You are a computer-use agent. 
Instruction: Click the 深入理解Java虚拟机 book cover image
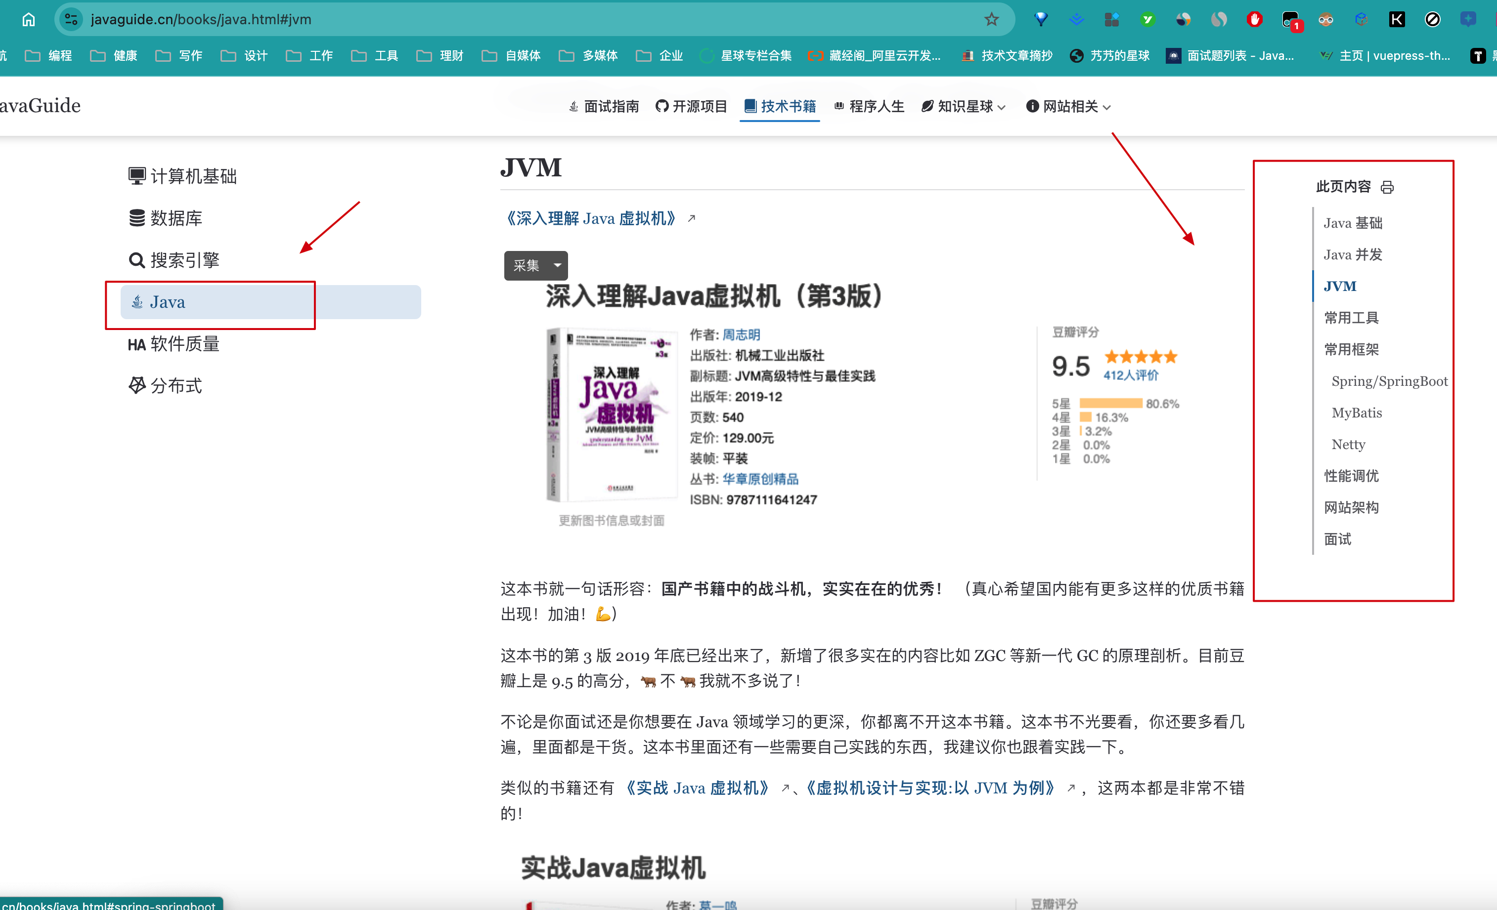[x=612, y=414]
